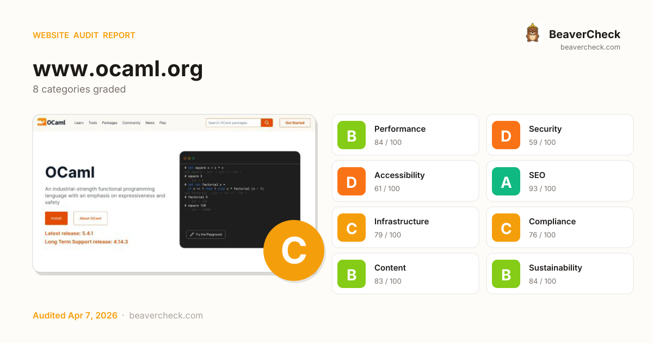Click the Accessibility grade D badge
Image resolution: width=653 pixels, height=343 pixels.
coord(352,181)
